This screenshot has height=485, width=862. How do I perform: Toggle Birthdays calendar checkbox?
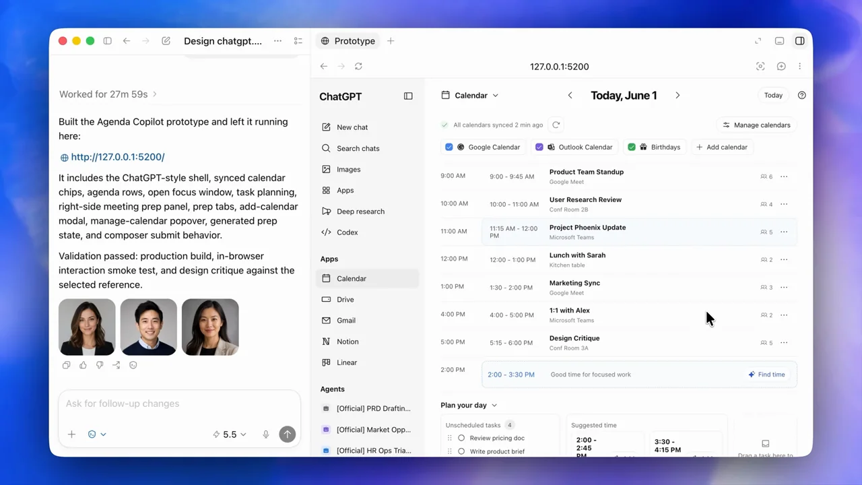point(632,147)
